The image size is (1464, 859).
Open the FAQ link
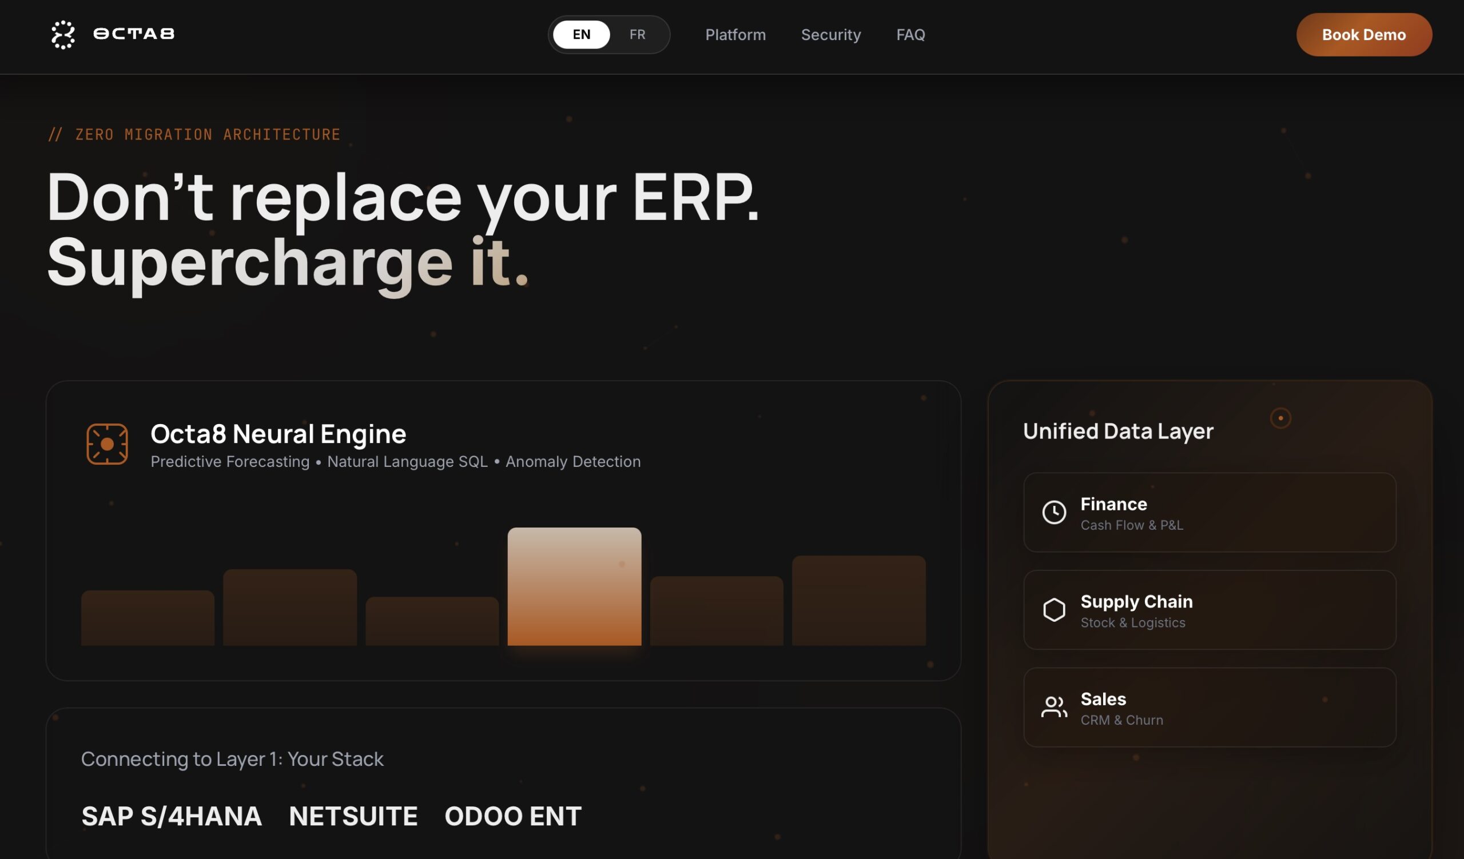tap(910, 35)
